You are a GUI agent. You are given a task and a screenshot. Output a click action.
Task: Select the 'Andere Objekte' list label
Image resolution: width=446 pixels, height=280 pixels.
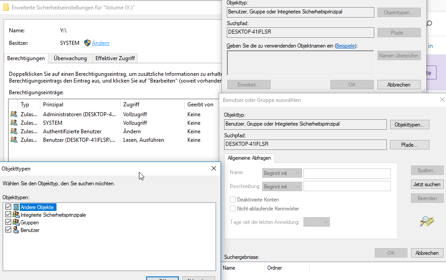37,207
